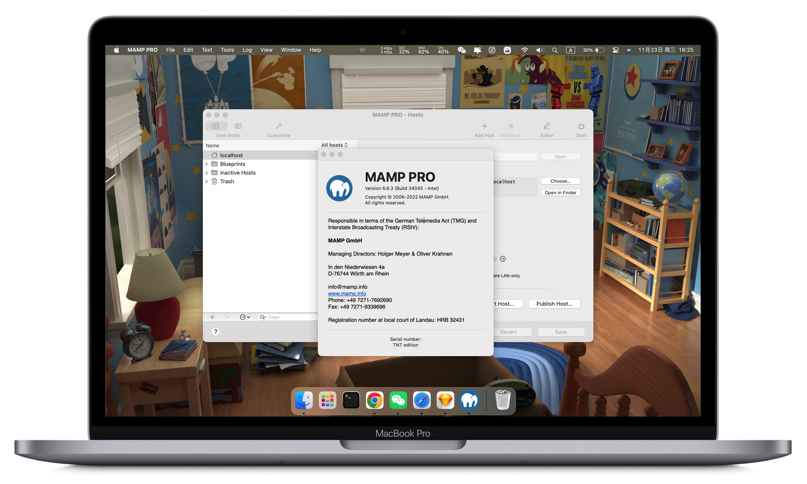Click the input source A icon
807x484 pixels.
pos(570,50)
